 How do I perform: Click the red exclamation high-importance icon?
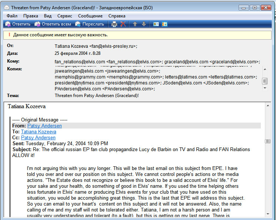[9, 35]
